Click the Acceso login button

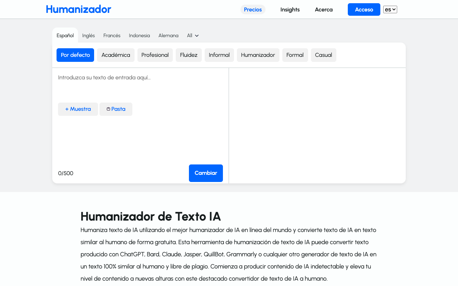364,10
